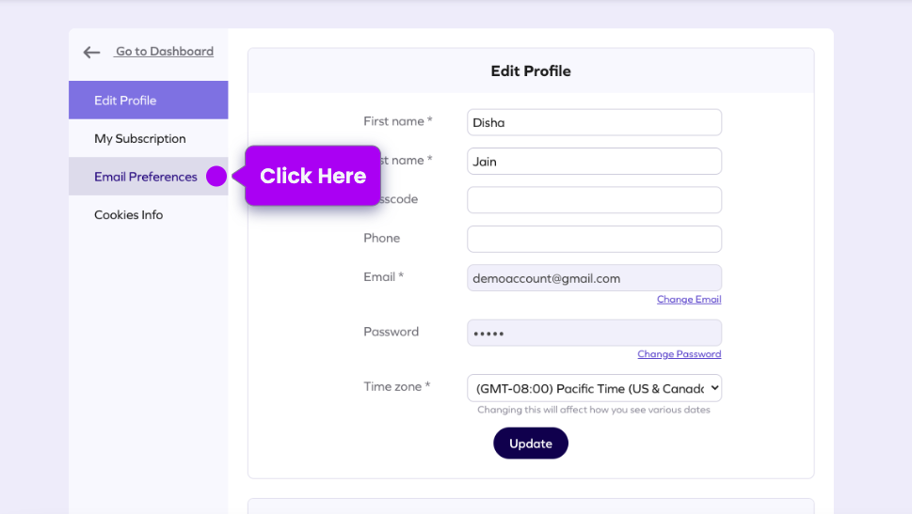Select Edit Profile menu item

[148, 101]
